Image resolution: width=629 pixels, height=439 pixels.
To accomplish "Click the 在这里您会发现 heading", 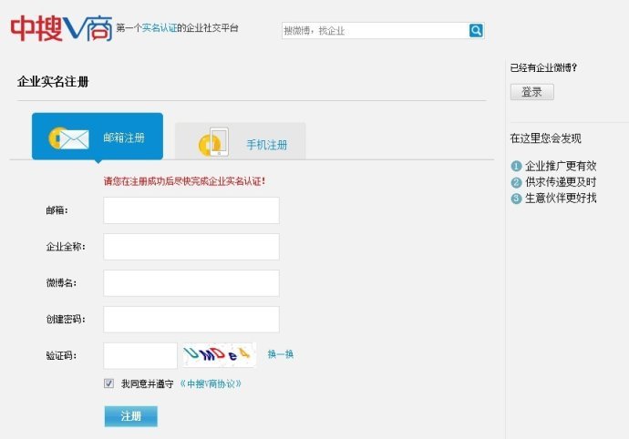I will (545, 138).
